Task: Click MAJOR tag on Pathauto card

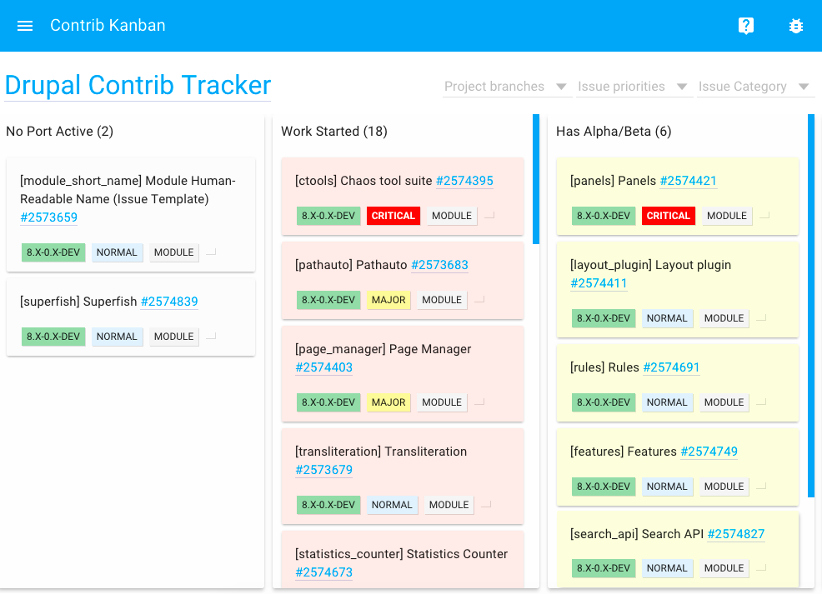Action: (x=388, y=300)
